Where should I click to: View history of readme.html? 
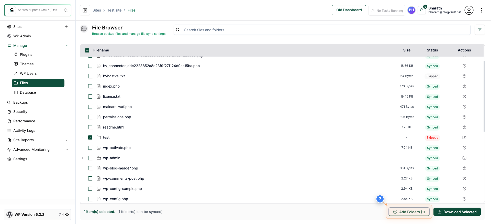point(464,127)
